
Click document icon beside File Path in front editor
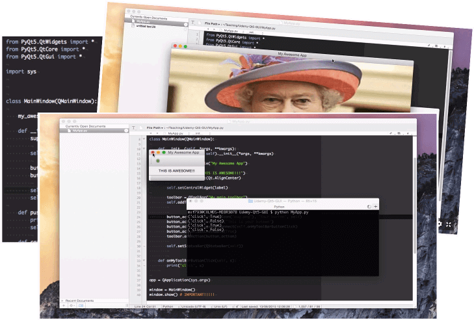click(x=141, y=128)
